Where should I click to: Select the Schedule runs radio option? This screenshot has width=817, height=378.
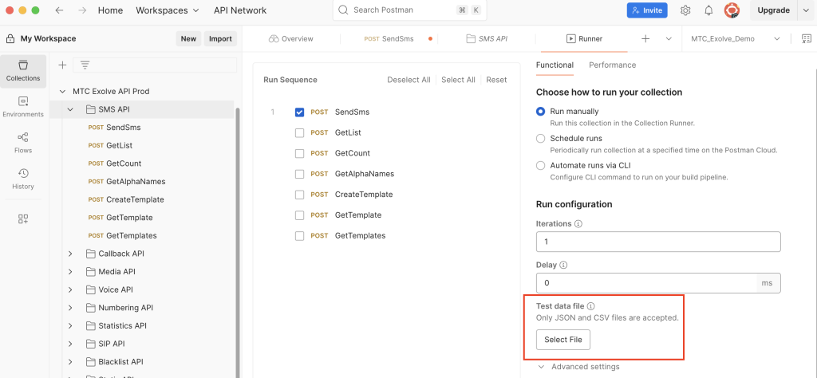tap(541, 139)
